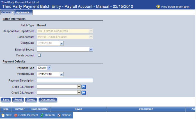Click the Documents button
Viewport: 196px width, 119px height.
[x=48, y=100]
